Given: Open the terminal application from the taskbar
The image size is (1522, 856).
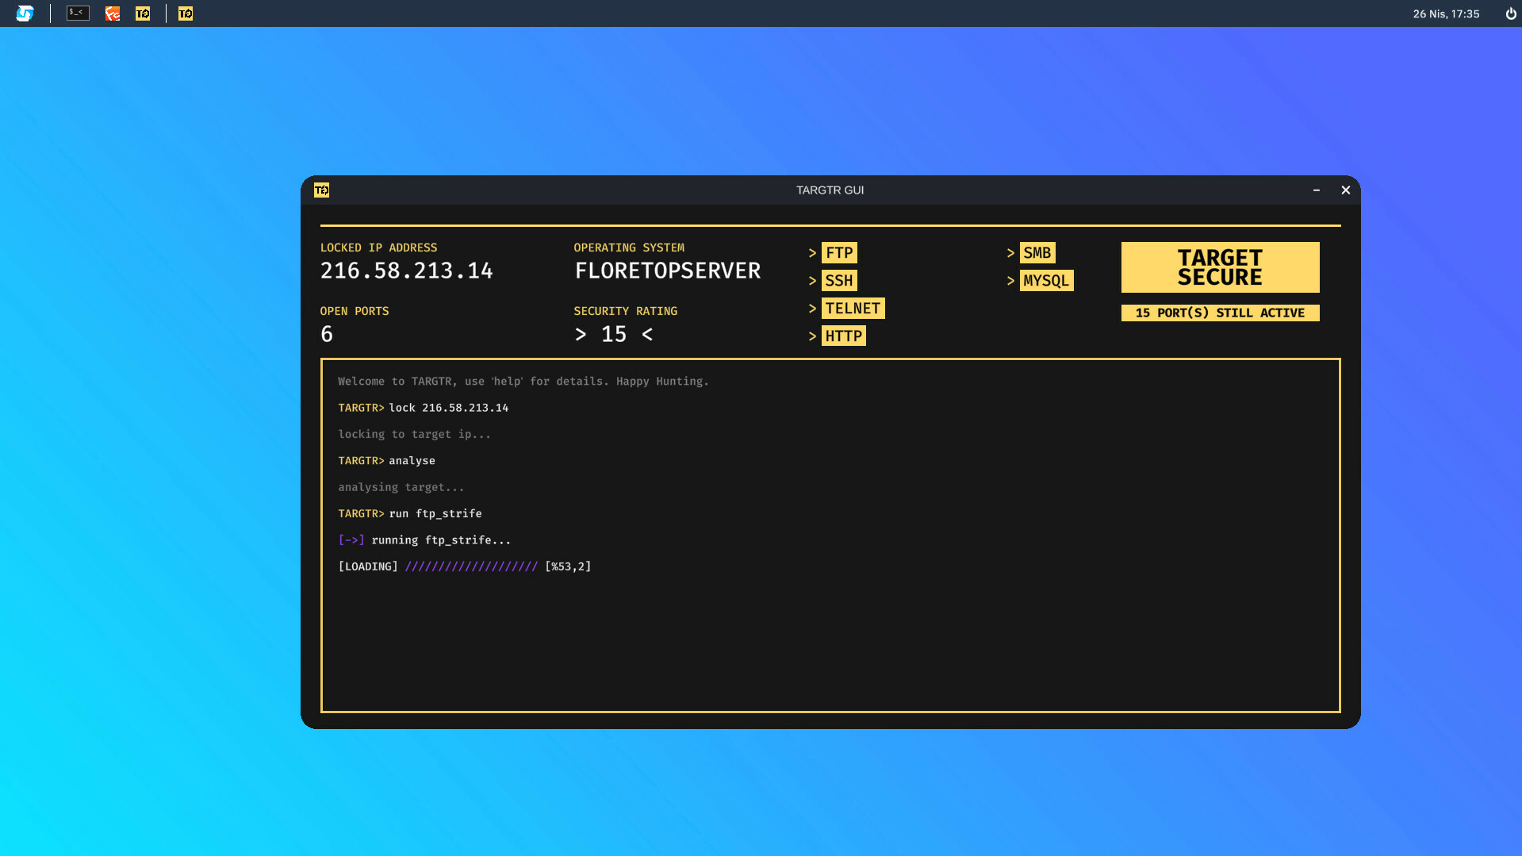Looking at the screenshot, I should coord(77,13).
